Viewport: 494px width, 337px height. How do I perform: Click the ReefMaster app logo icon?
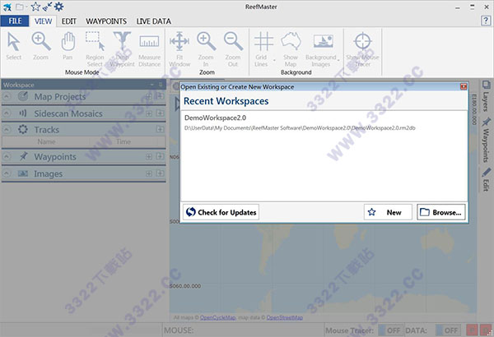click(7, 7)
